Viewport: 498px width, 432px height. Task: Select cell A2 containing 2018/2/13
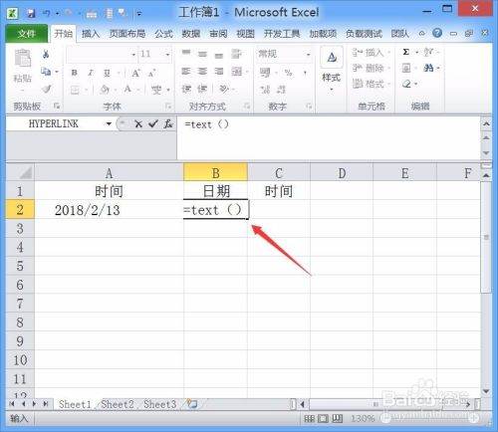[109, 210]
